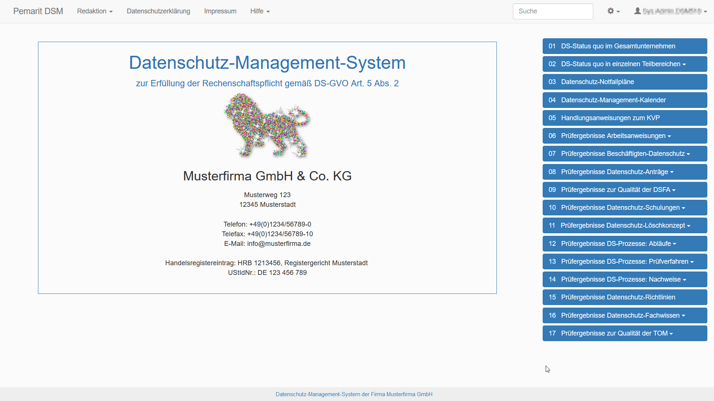Open the Redaktion dropdown menu
The width and height of the screenshot is (714, 401).
pos(95,11)
